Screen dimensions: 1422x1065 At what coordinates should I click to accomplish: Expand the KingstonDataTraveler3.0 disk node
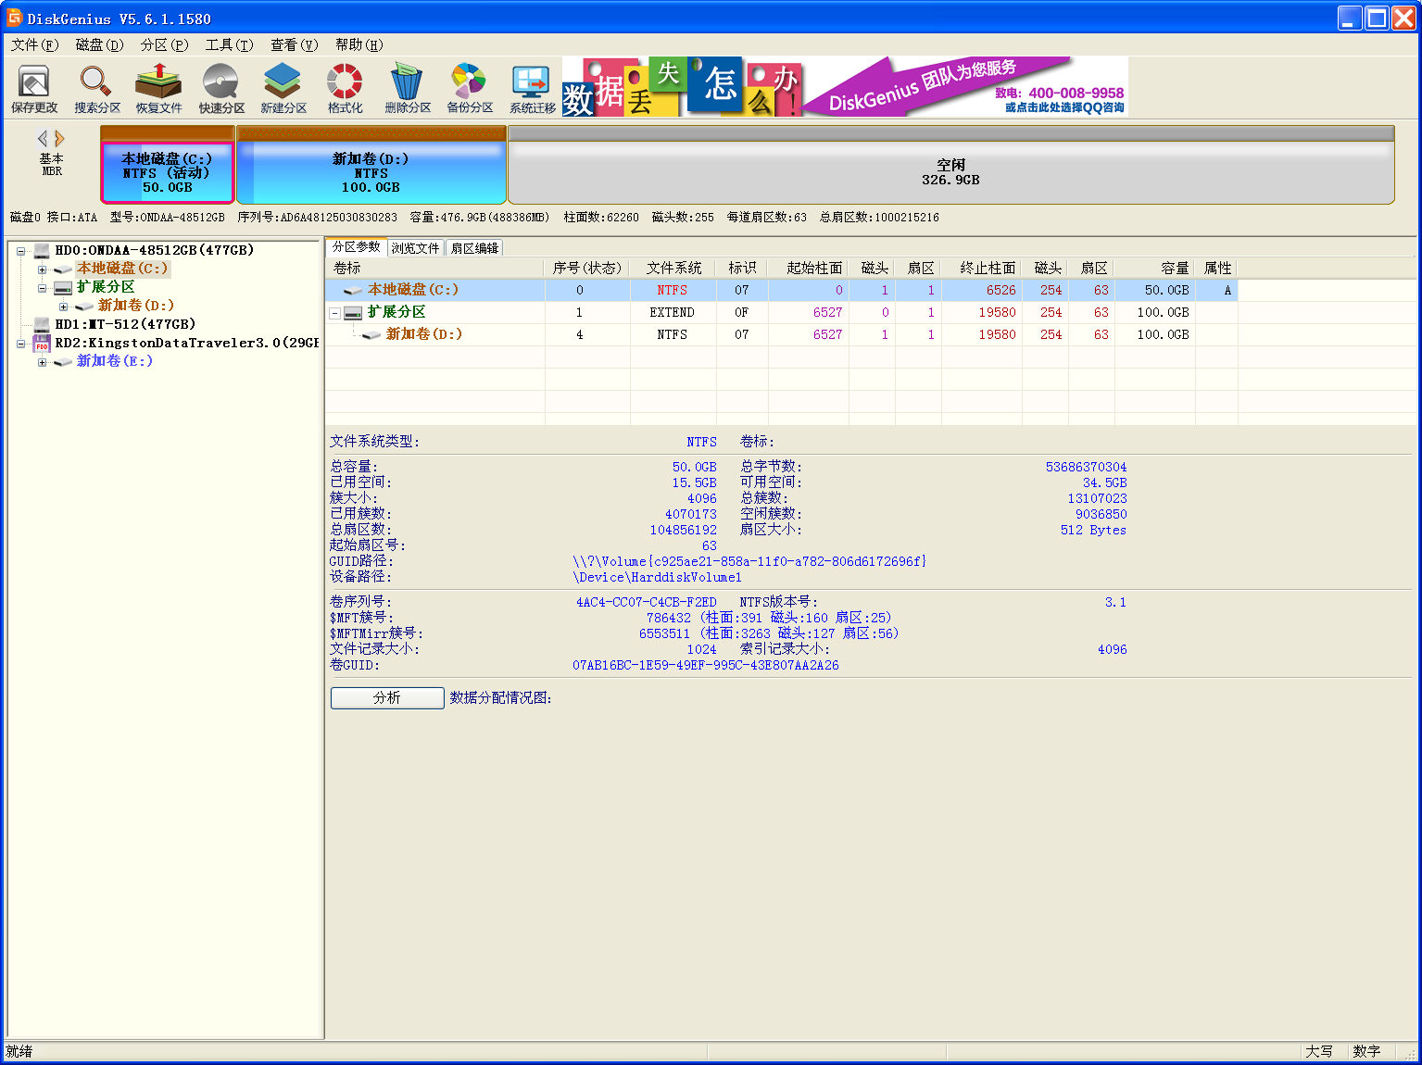point(20,343)
